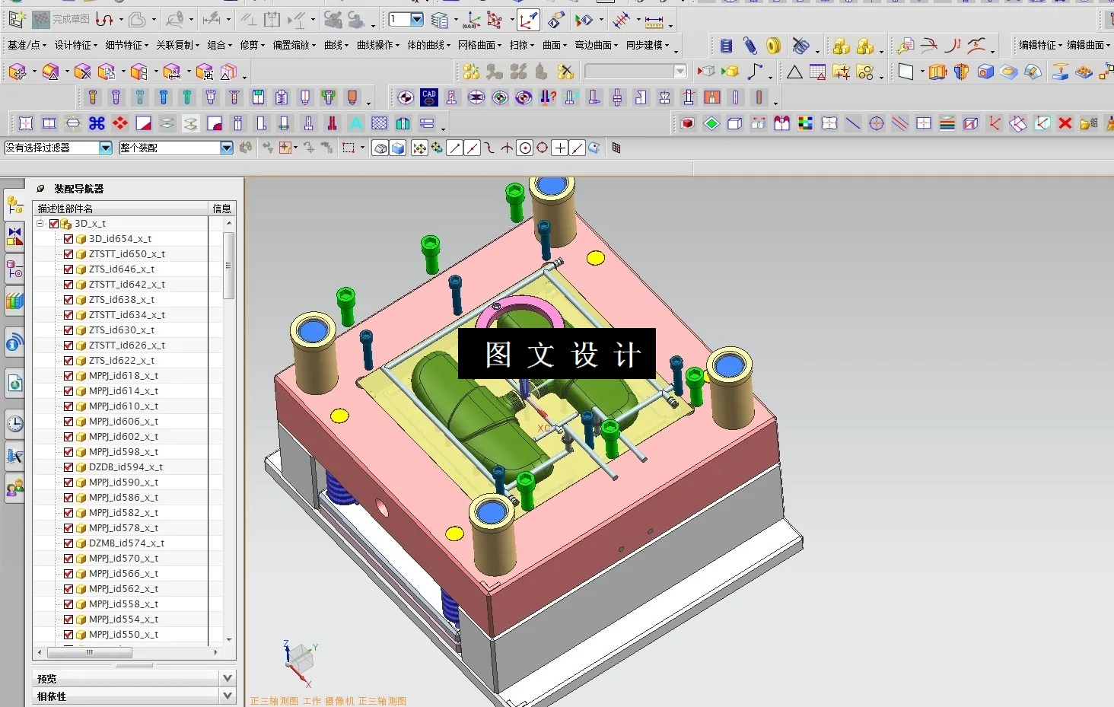Click the red X delete icon on the right toolbar
The width and height of the screenshot is (1114, 707).
pyautogui.click(x=1065, y=123)
